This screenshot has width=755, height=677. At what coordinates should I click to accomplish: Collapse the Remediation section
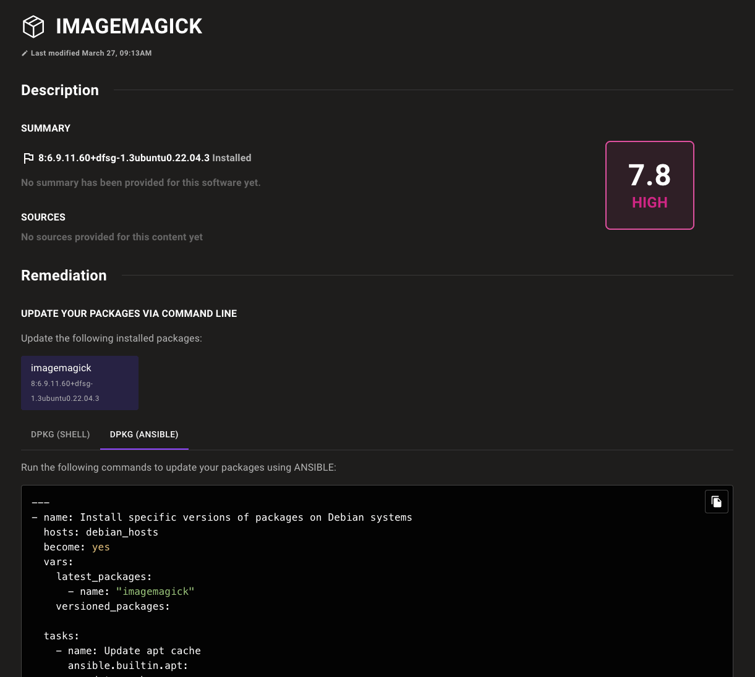pos(64,275)
